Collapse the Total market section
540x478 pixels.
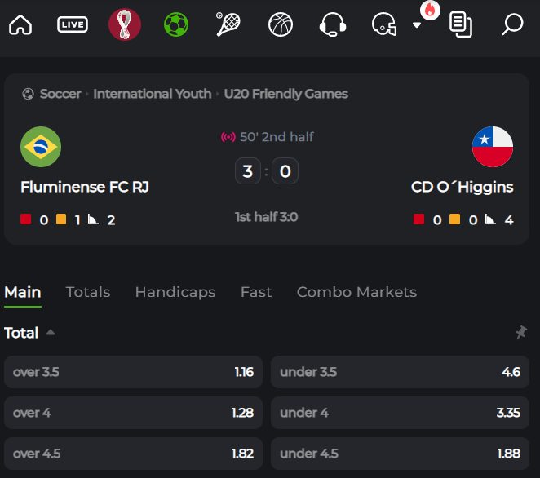click(x=51, y=332)
